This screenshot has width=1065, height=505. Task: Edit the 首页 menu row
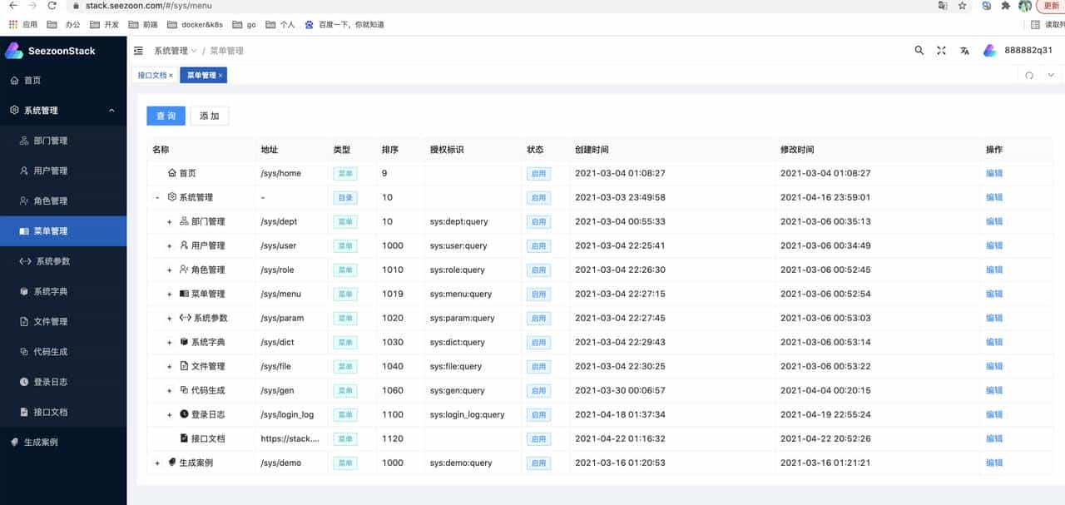point(993,174)
